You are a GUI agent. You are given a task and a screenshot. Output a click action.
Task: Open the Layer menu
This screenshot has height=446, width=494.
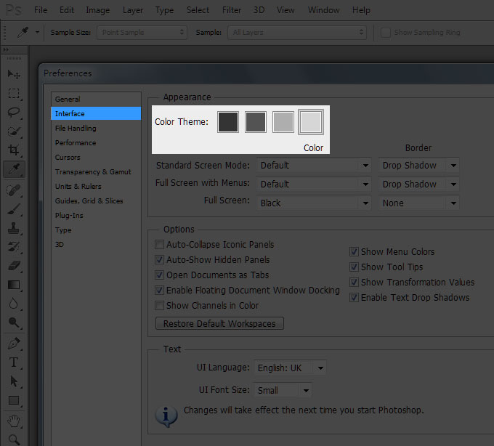[x=133, y=10]
